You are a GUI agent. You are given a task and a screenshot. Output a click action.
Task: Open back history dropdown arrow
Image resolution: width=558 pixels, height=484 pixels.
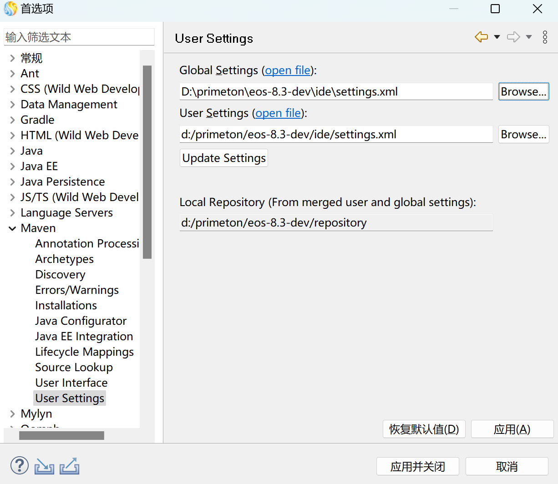(497, 37)
